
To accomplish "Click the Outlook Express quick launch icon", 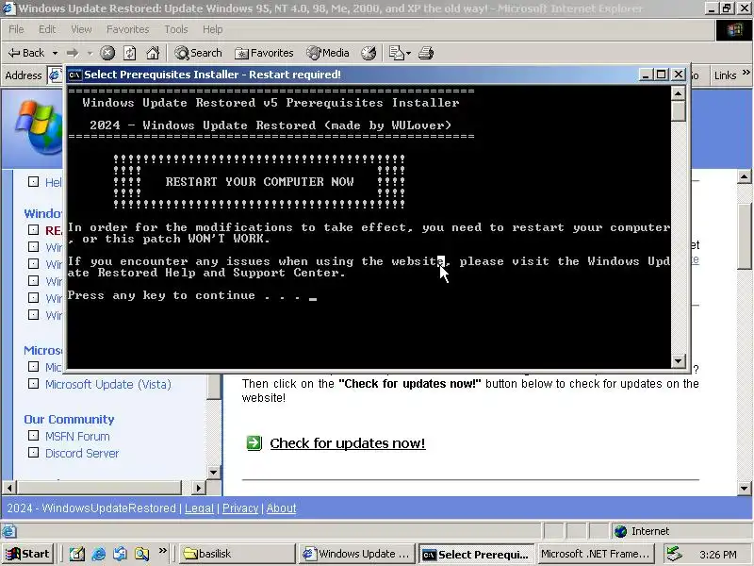I will 121,554.
